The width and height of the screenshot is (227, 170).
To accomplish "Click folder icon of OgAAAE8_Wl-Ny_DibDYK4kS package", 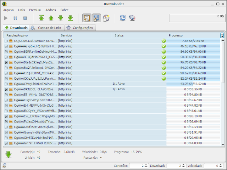I will point(11,95).
